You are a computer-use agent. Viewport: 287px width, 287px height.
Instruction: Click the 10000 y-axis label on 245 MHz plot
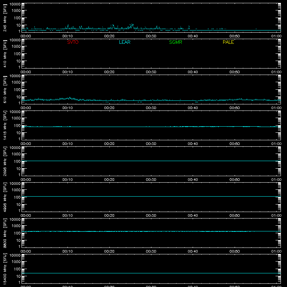pyautogui.click(x=15, y=4)
